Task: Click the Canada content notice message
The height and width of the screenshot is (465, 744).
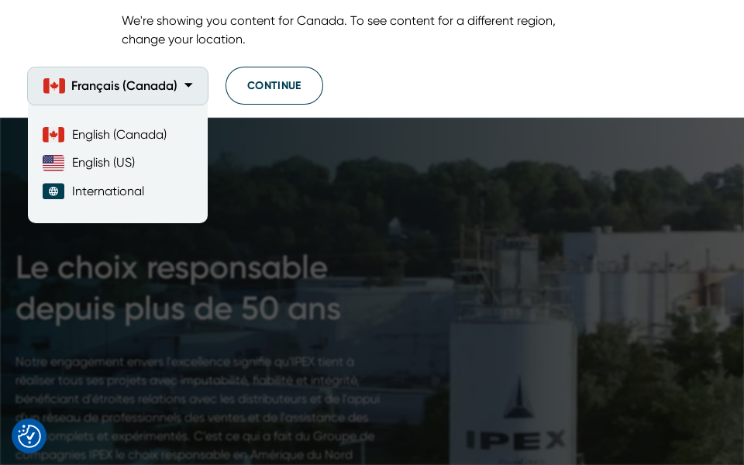Action: click(x=339, y=29)
